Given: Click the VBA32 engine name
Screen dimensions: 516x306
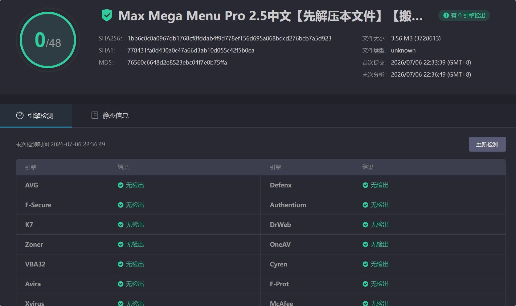Looking at the screenshot, I should coord(35,264).
